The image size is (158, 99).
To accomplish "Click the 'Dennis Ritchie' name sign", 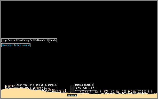I will click(x=84, y=85).
